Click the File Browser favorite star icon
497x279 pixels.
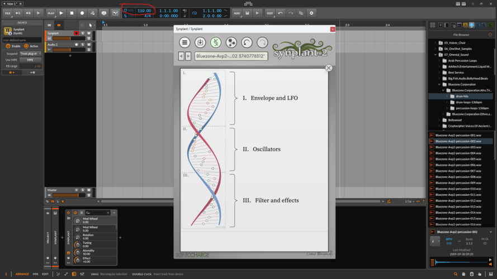[x=490, y=35]
